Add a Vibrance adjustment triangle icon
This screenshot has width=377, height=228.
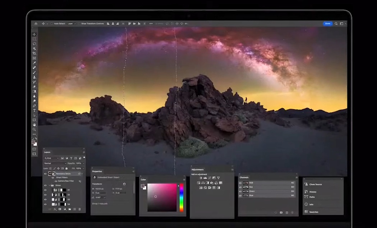pos(218,178)
